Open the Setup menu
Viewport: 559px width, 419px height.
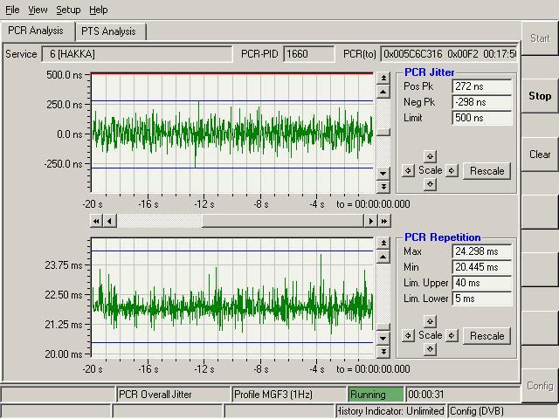[68, 10]
